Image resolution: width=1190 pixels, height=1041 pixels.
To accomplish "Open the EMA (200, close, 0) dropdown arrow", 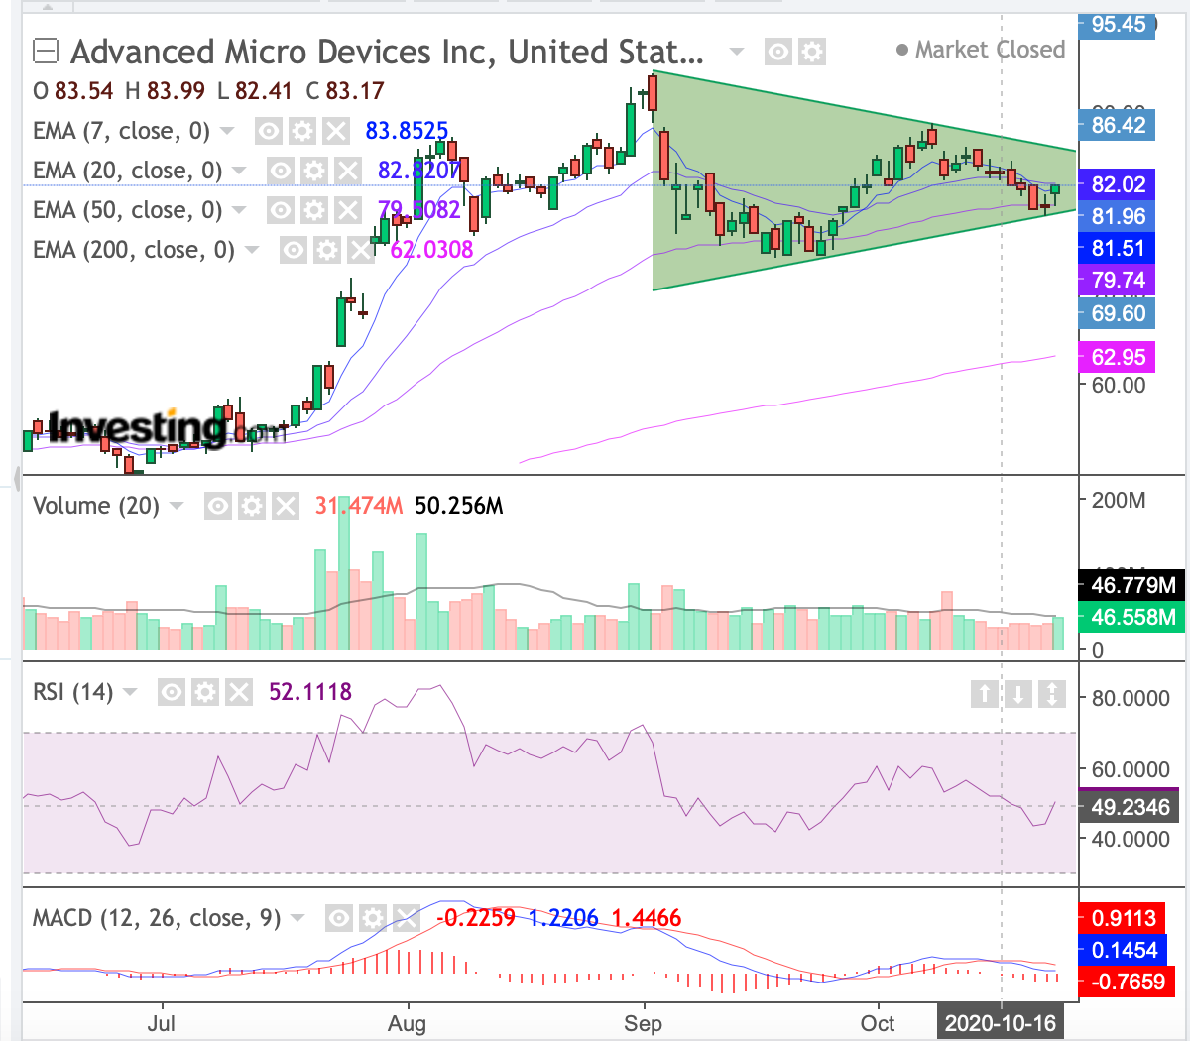I will pos(252,250).
